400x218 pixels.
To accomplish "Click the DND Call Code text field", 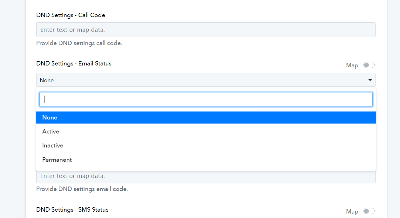I will 206,30.
